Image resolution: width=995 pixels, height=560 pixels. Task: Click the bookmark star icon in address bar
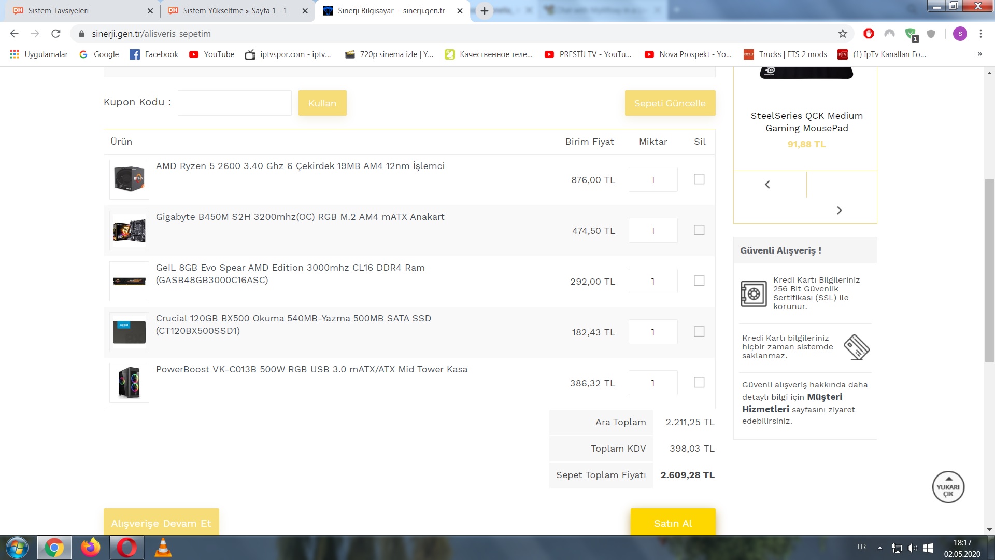[843, 34]
